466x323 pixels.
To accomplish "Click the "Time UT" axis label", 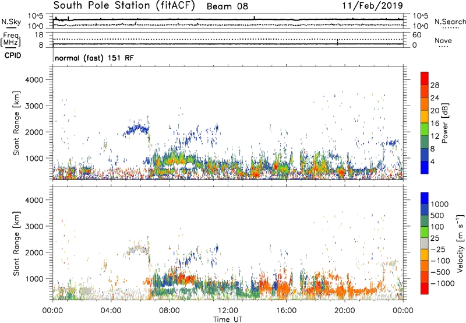I will (x=228, y=320).
